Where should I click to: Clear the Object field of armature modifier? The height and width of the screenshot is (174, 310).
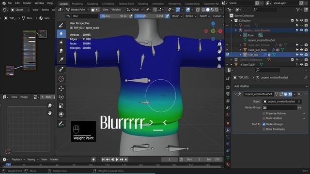(x=299, y=101)
